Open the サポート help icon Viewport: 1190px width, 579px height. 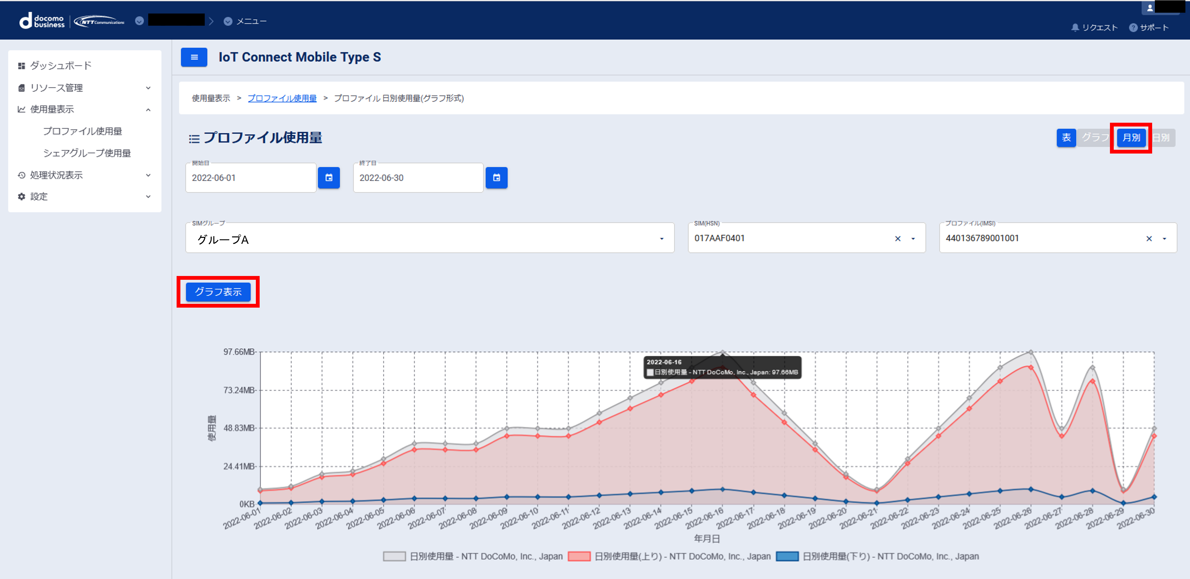point(1133,28)
